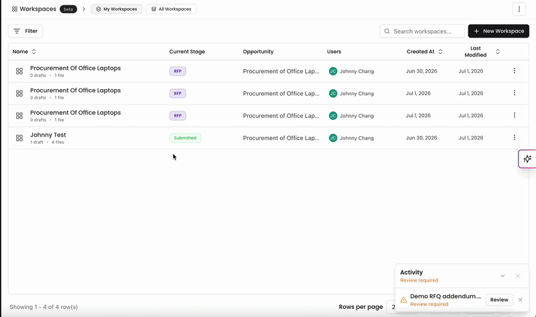
Task: Click the Workspaces grid icon in the breadcrumb
Action: click(x=14, y=9)
